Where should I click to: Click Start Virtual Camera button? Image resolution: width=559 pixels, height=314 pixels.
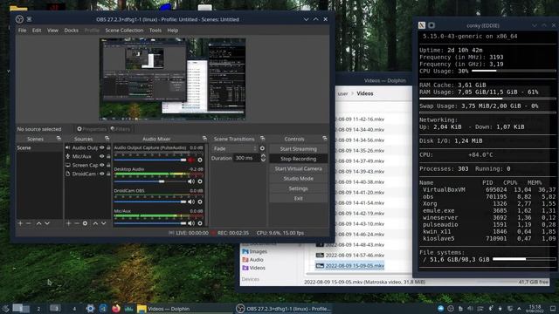pyautogui.click(x=299, y=168)
